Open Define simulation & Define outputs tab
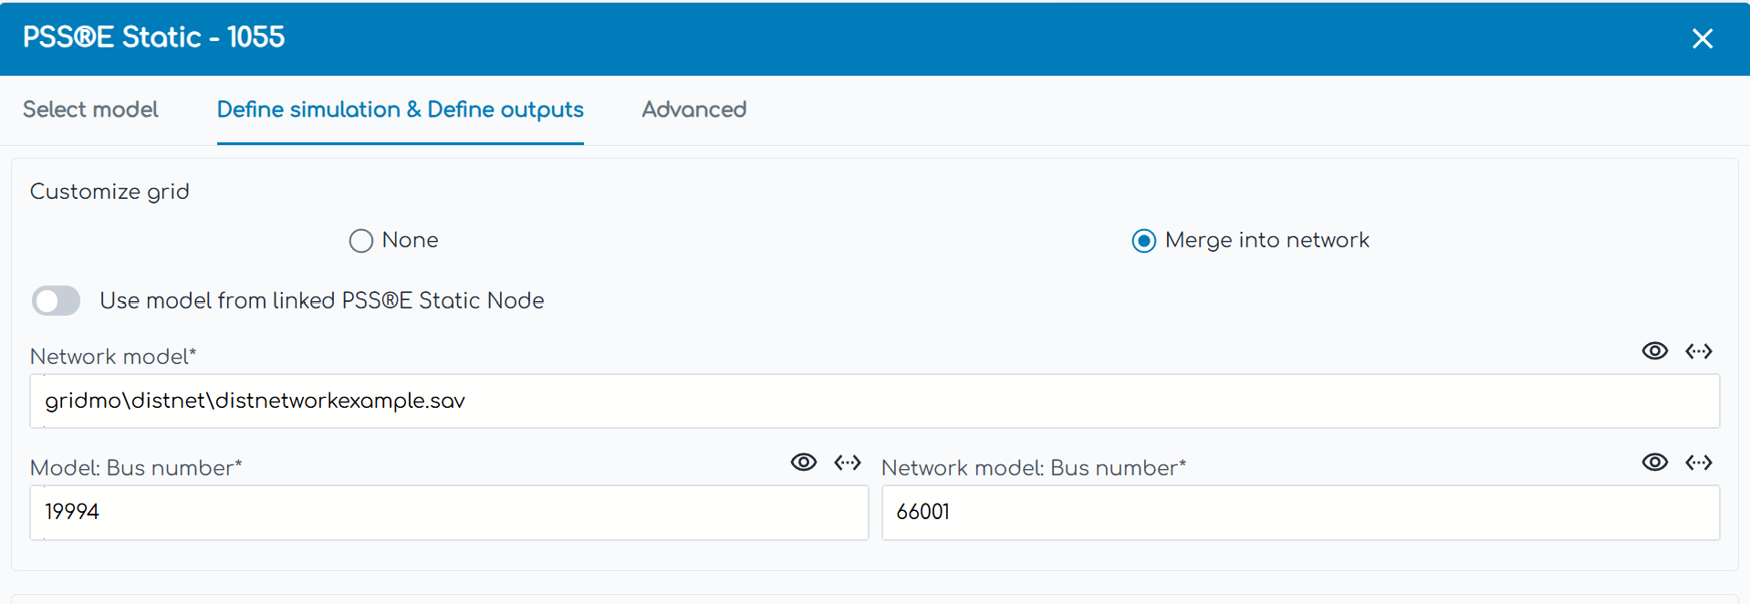The height and width of the screenshot is (604, 1750). tap(400, 109)
